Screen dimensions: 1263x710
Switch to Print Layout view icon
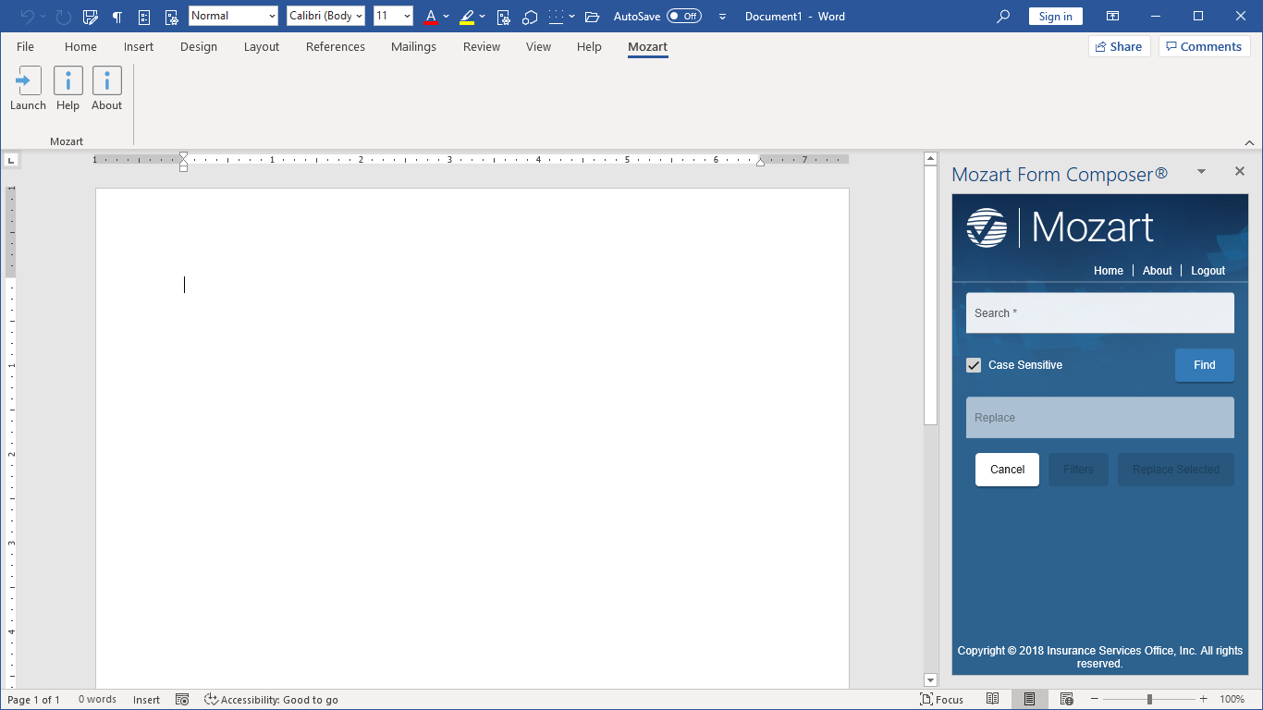tap(1029, 699)
